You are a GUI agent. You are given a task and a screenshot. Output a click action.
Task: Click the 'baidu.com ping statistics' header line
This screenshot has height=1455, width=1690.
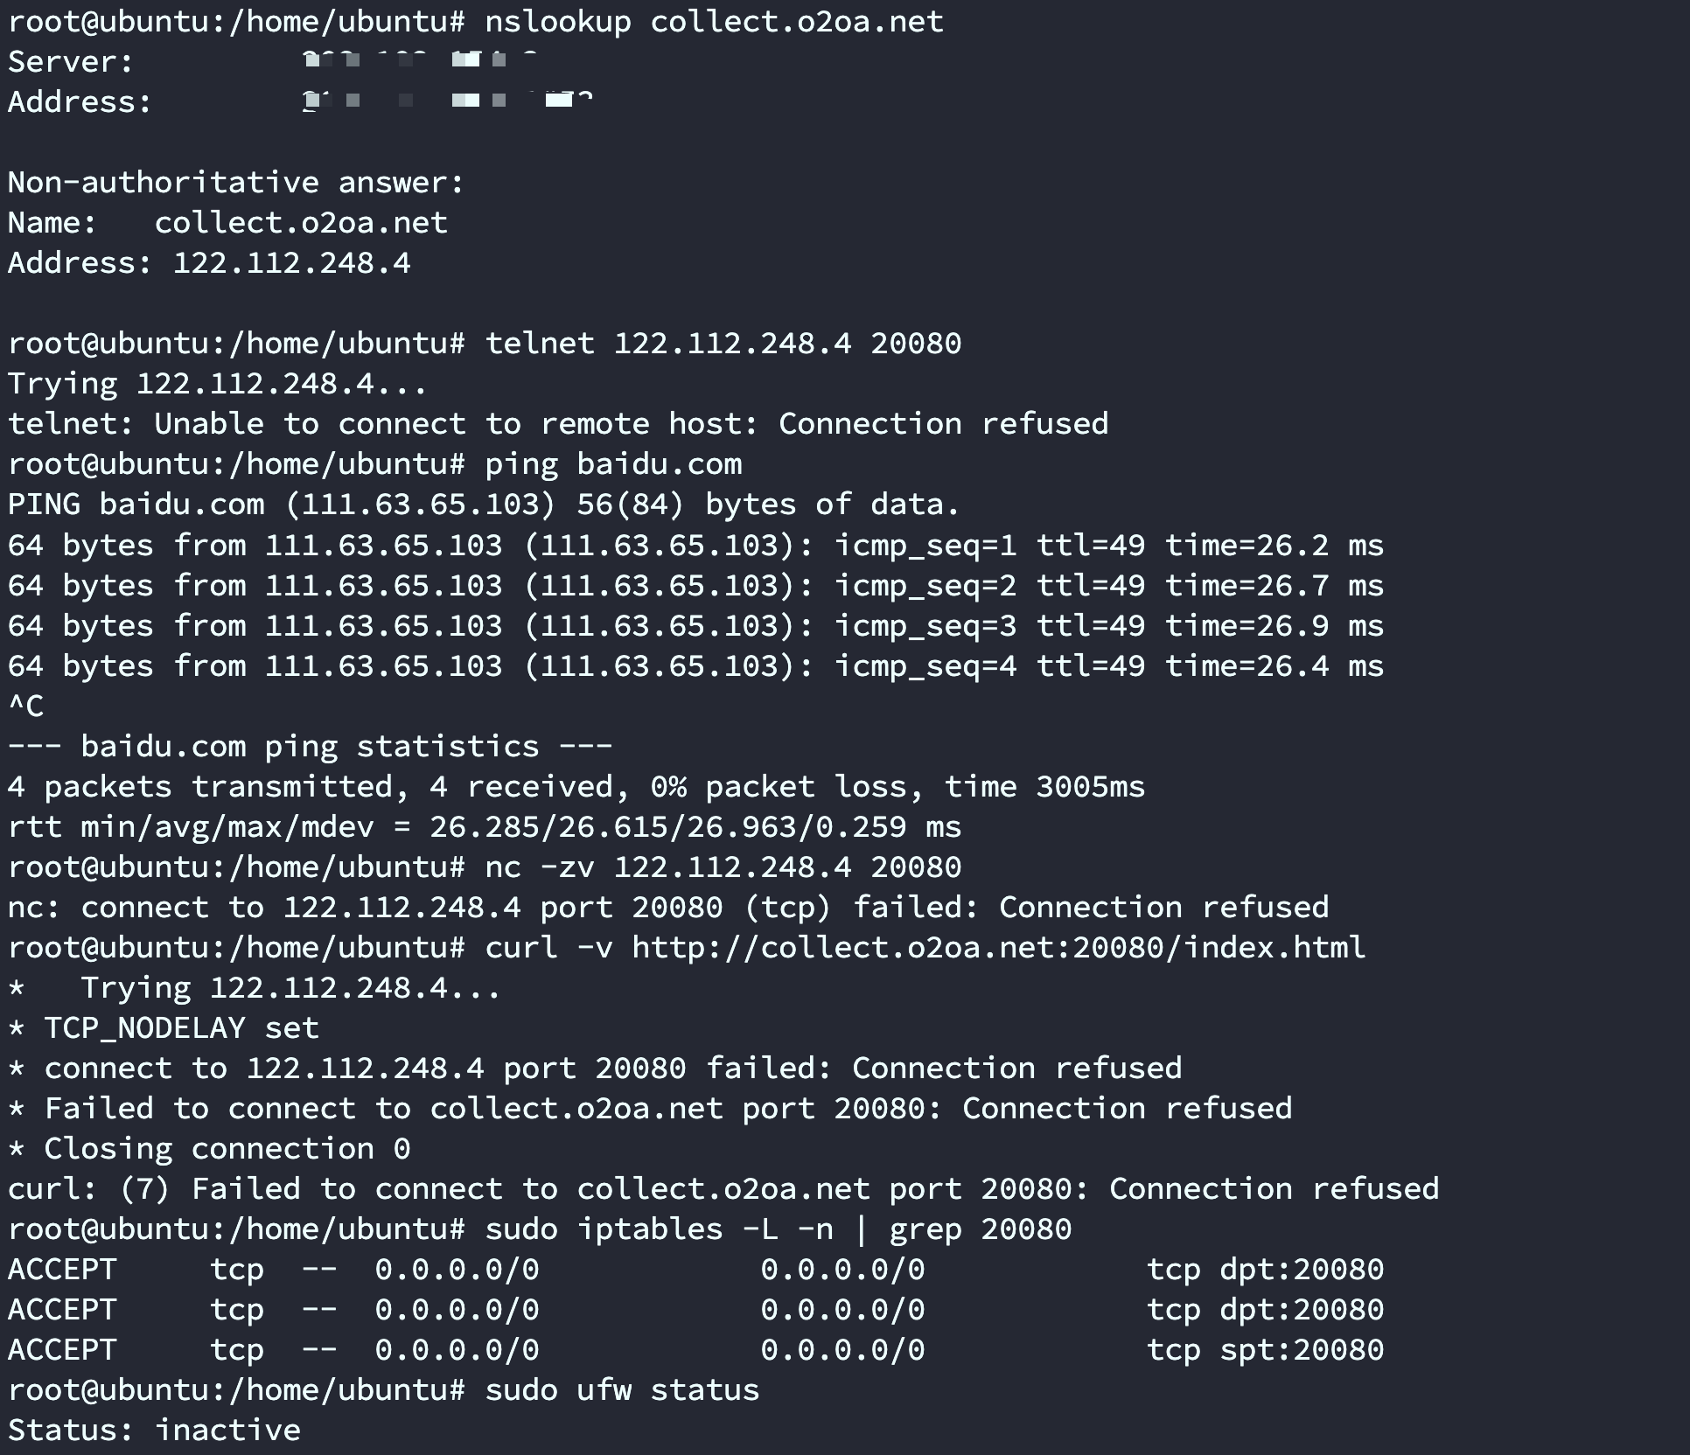point(310,746)
